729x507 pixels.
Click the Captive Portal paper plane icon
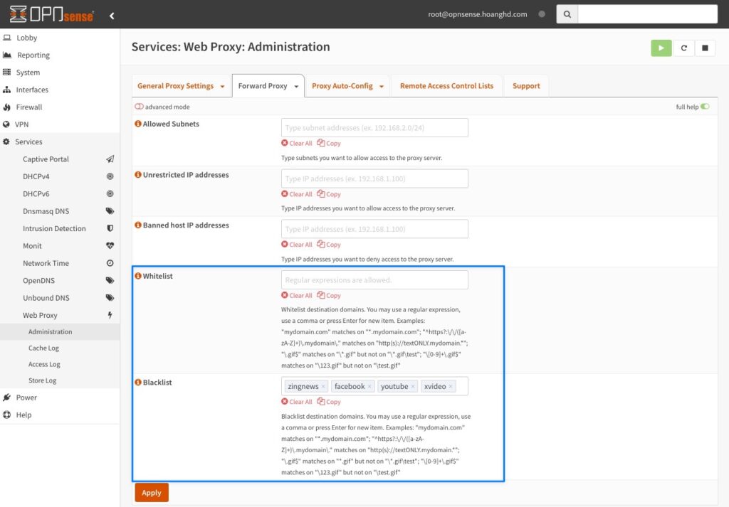point(110,159)
